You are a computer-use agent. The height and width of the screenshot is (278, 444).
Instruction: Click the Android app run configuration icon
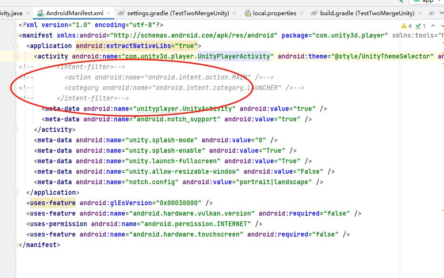point(416,1)
